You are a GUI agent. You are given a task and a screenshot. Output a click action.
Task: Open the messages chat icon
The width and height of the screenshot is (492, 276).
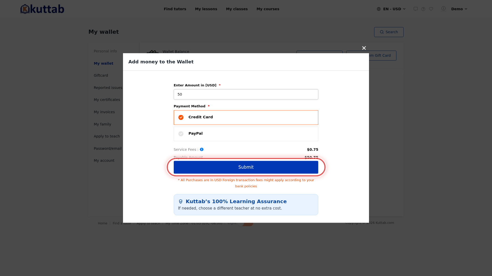(x=416, y=9)
